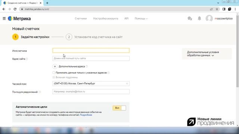Click the info icon next to Почта для уведомлений
The height and width of the screenshot is (134, 239).
pos(40,92)
